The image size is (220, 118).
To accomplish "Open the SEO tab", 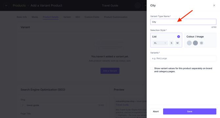I will [77, 17].
